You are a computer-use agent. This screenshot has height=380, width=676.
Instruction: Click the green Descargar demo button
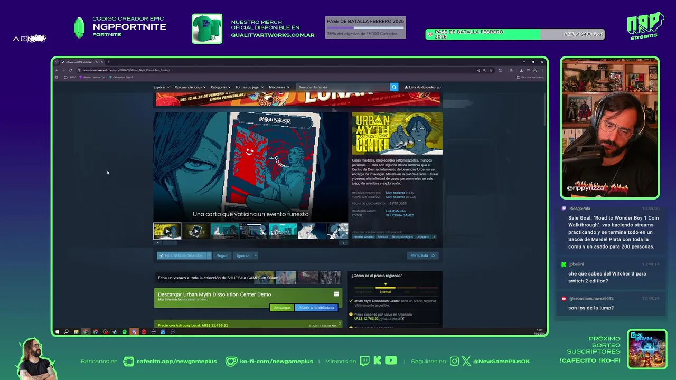tap(281, 308)
